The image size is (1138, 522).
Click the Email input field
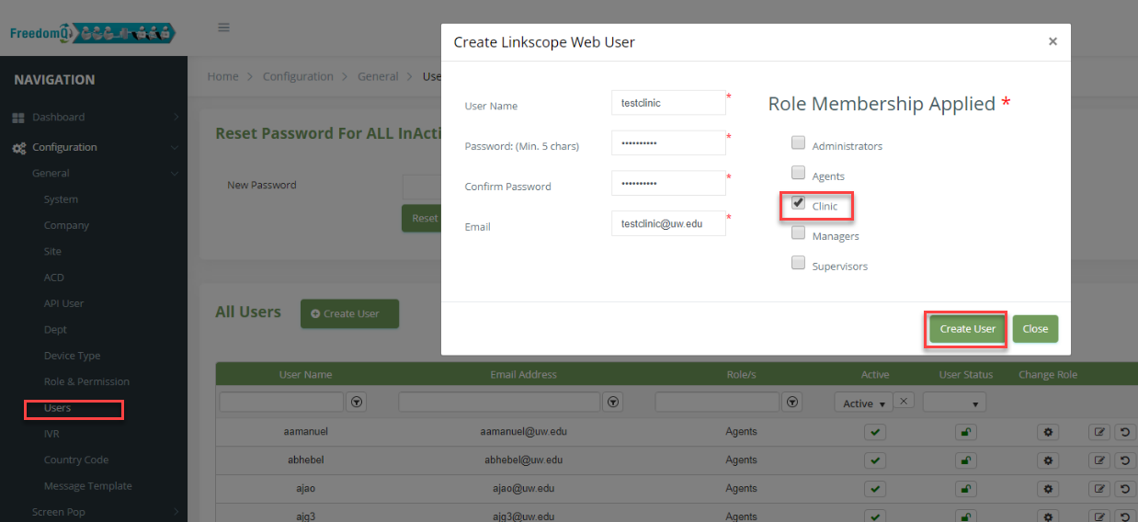tap(668, 223)
